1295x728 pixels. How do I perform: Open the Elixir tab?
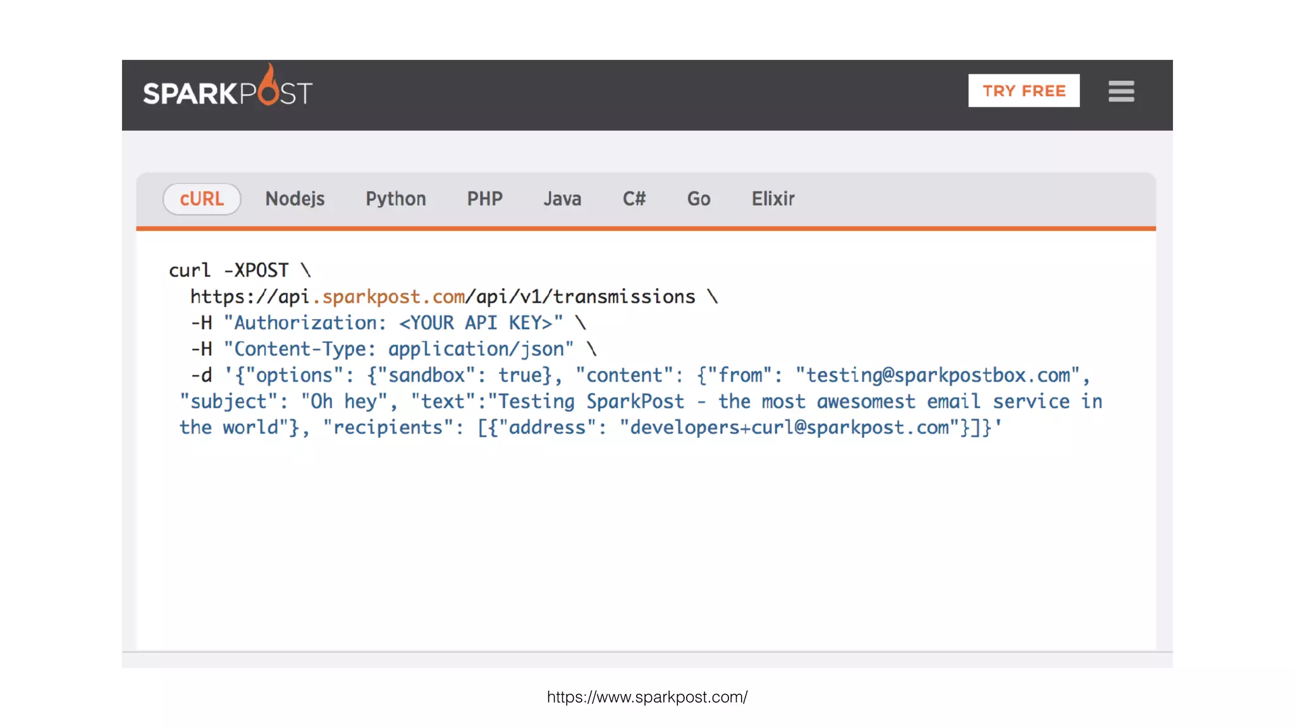click(x=773, y=199)
